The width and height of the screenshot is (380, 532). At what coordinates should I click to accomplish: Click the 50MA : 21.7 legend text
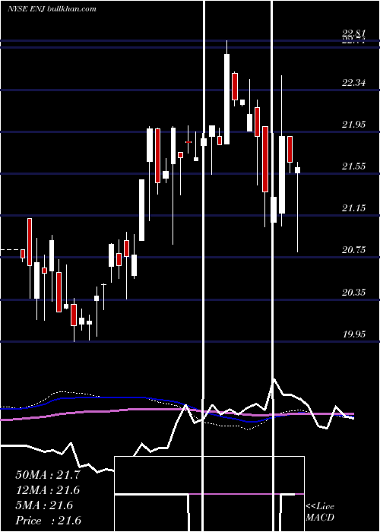pos(48,475)
